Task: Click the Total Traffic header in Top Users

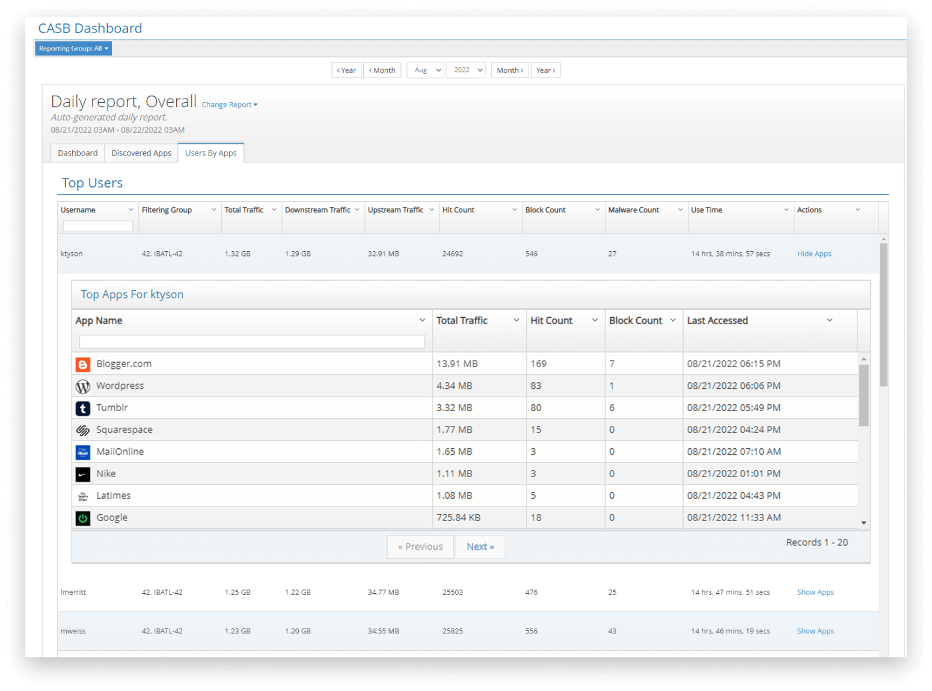Action: point(244,210)
